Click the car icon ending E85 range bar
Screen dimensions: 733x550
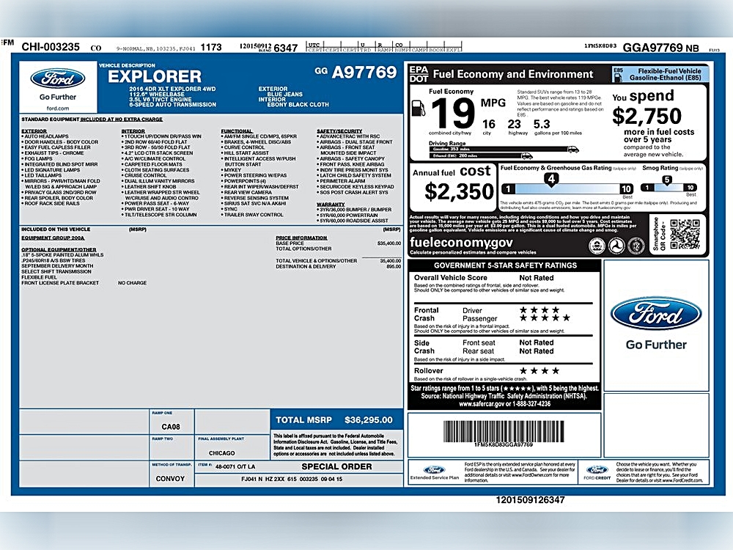coord(527,155)
